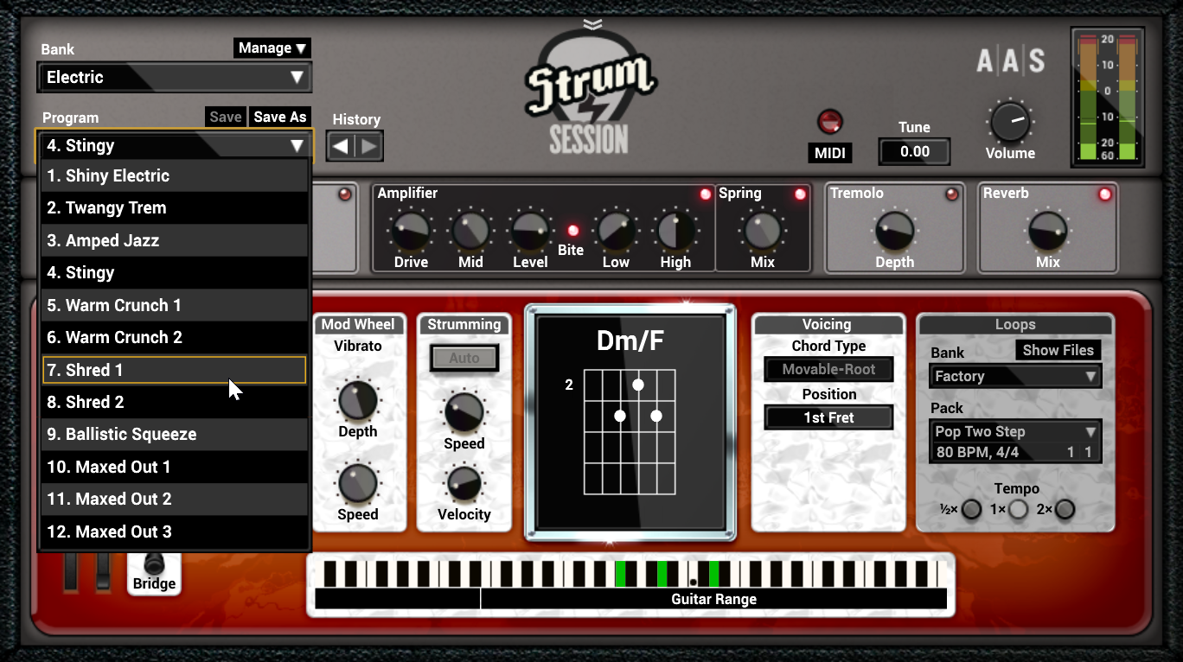Click the Strumming Speed knob
The width and height of the screenshot is (1183, 662).
coord(464,412)
